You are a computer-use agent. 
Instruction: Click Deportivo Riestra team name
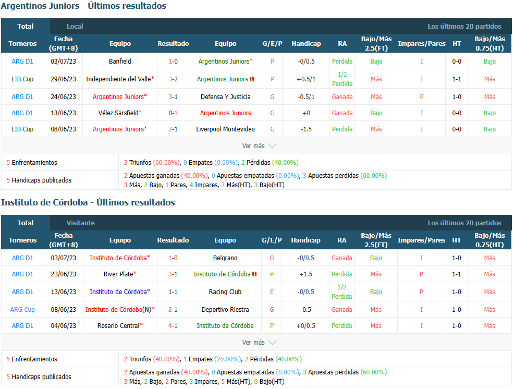pyautogui.click(x=225, y=310)
